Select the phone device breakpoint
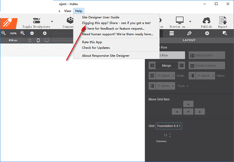 coord(30,40)
